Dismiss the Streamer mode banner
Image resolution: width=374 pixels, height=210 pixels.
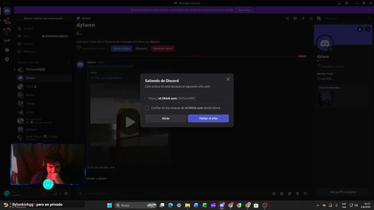point(369,10)
